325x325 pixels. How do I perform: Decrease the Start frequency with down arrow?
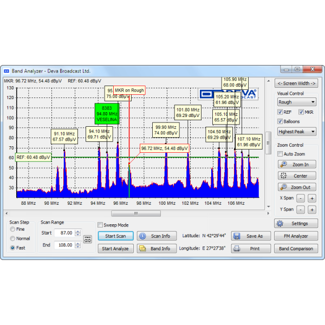tap(77, 235)
